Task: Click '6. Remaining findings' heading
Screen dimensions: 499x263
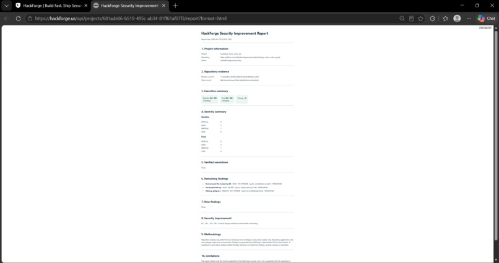Action: pos(214,179)
